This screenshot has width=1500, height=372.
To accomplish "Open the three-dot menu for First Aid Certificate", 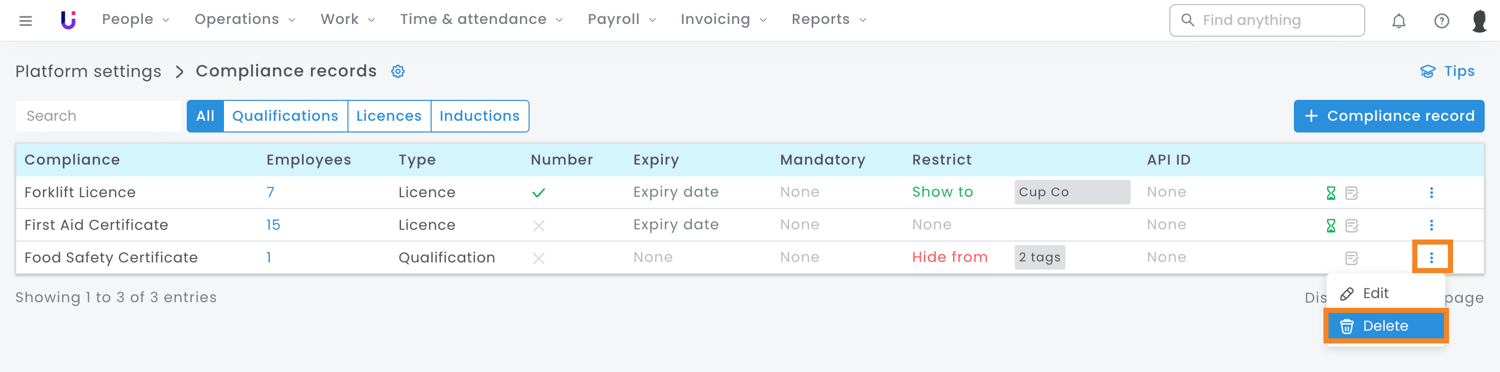I will pyautogui.click(x=1431, y=226).
